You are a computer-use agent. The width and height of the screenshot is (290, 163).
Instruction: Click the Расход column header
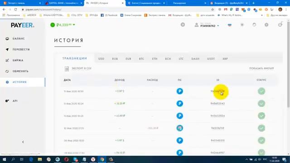(152, 80)
